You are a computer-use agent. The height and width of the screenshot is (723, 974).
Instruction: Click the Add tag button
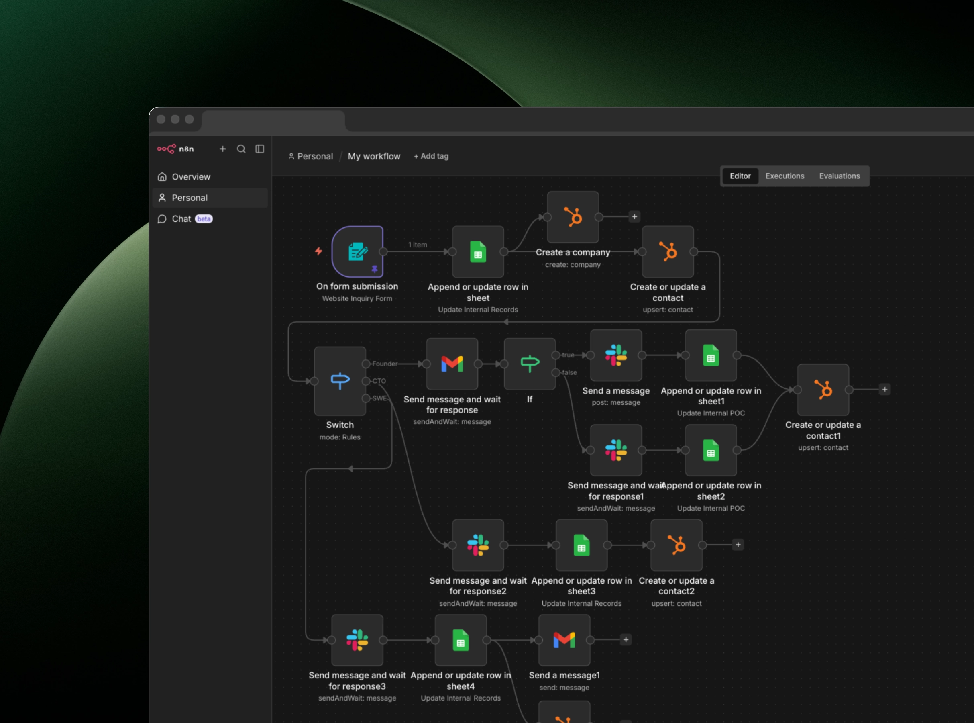[x=431, y=156]
